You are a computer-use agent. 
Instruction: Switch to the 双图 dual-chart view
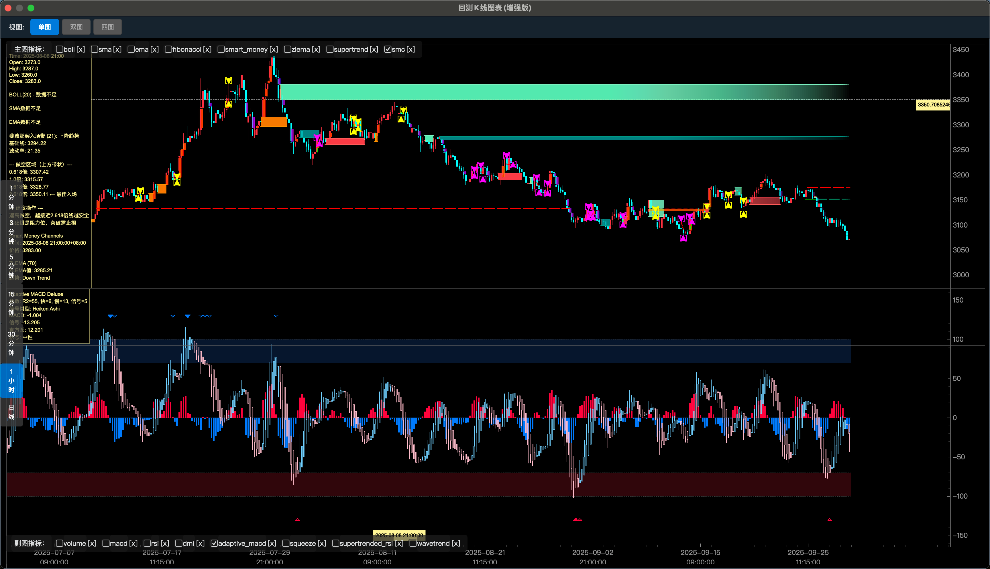click(76, 27)
